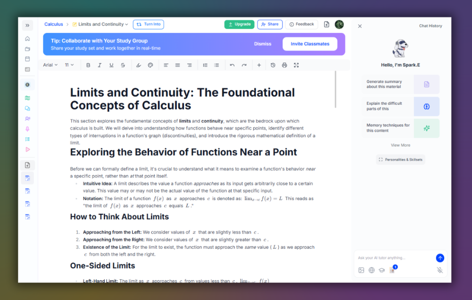
Task: Click the graduation cap icon in the chat
Action: pyautogui.click(x=381, y=270)
